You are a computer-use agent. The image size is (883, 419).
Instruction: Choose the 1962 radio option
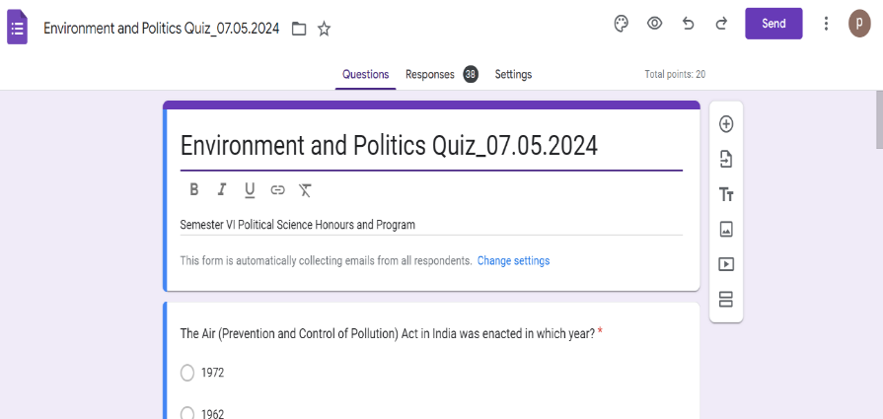pyautogui.click(x=187, y=413)
